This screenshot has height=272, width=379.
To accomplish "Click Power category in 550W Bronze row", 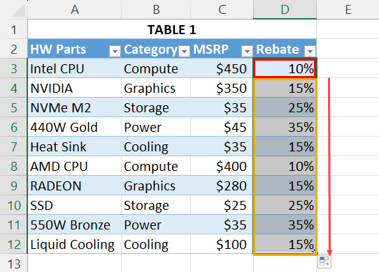I will coord(156,225).
